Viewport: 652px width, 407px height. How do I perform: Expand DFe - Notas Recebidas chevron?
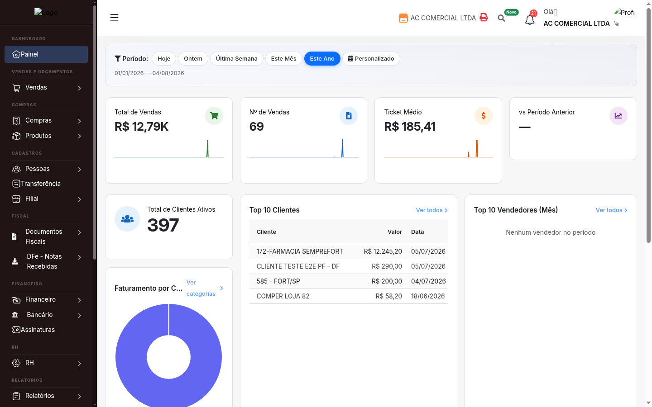pyautogui.click(x=79, y=257)
